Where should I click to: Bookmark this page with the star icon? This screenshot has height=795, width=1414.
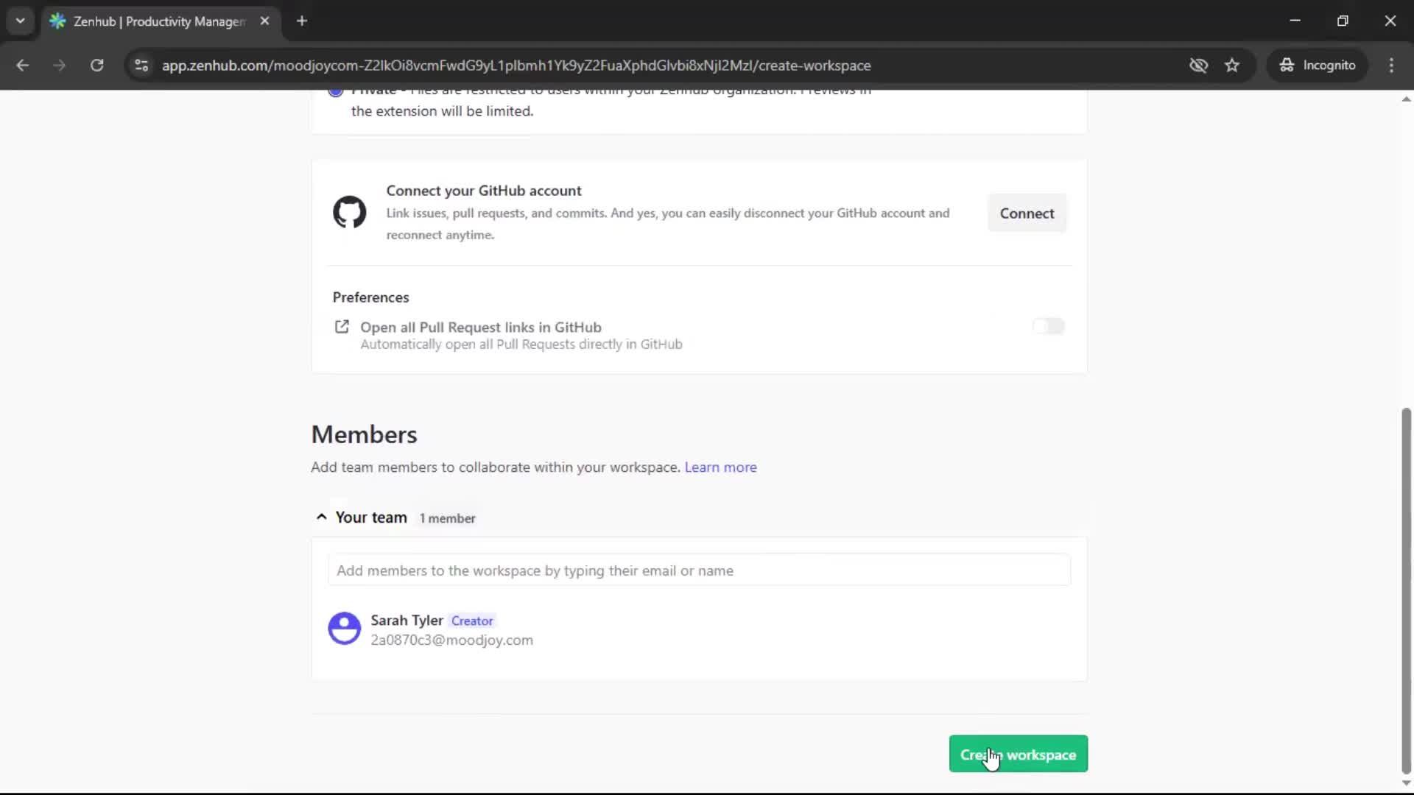[x=1232, y=66]
